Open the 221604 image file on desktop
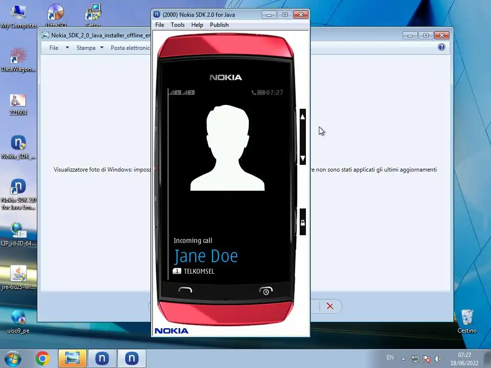This screenshot has height=368, width=491. (x=18, y=104)
